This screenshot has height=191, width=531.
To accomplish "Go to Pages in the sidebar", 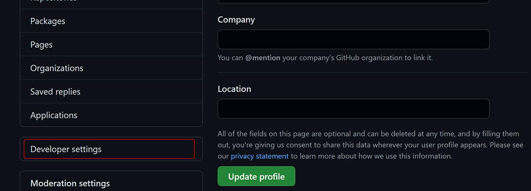I will click(111, 45).
